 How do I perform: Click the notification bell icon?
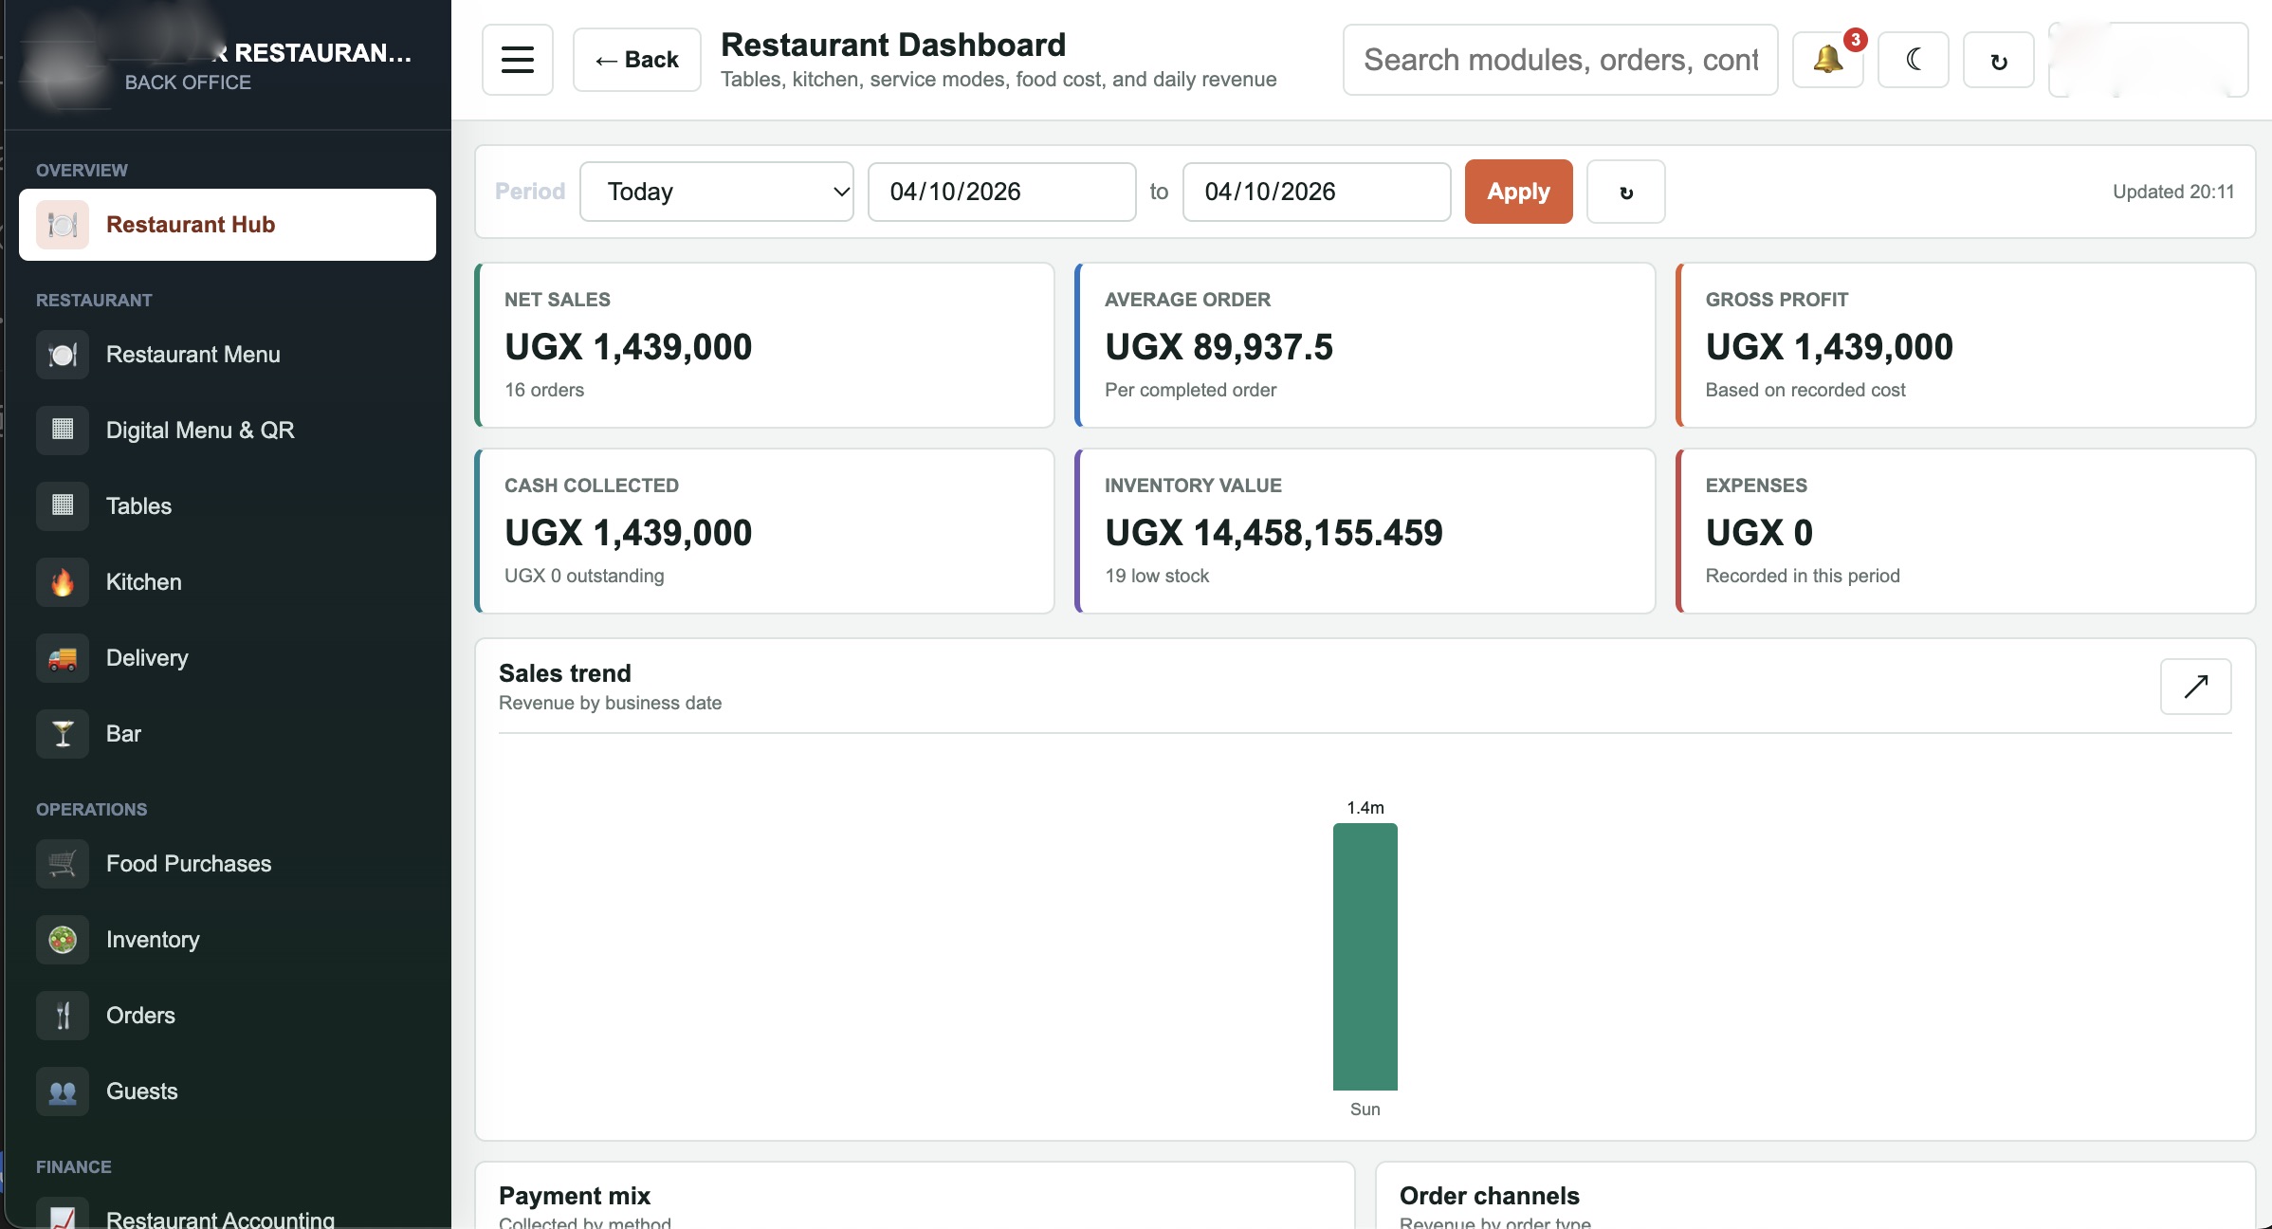(x=1828, y=60)
